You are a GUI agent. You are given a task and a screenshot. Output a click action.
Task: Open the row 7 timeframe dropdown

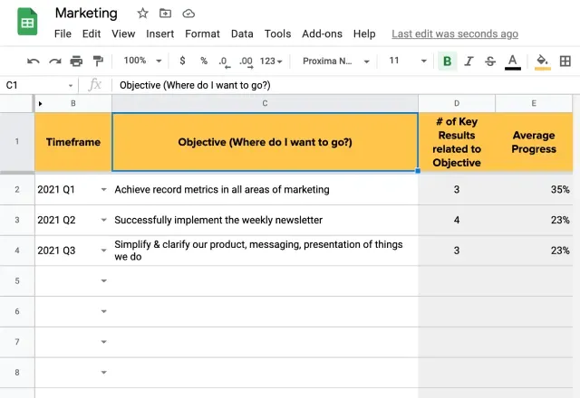click(103, 342)
